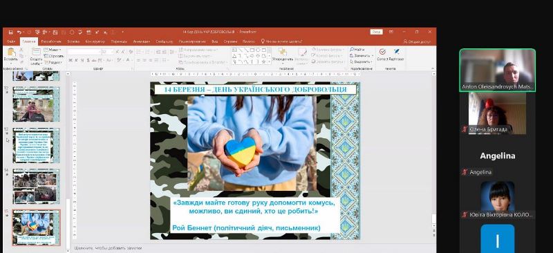
Task: Pick the oval shape in shapes gallery
Action: (258, 50)
